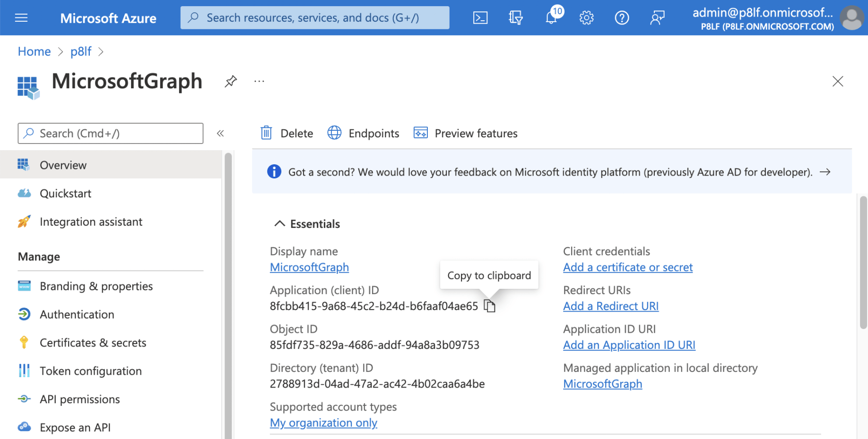Open the more options ellipsis menu

coord(259,81)
